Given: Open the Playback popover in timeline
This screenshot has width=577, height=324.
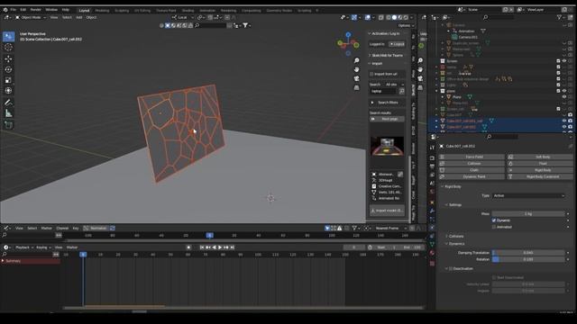Looking at the screenshot, I should click(x=24, y=247).
